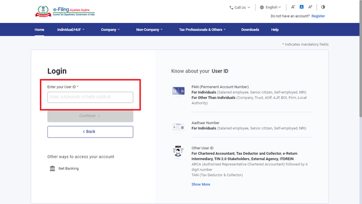Click the User ID input field
The height and width of the screenshot is (204, 362).
click(90, 97)
